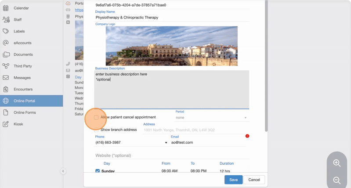
Task: Select Online Forms in the sidebar
Action: (24, 112)
